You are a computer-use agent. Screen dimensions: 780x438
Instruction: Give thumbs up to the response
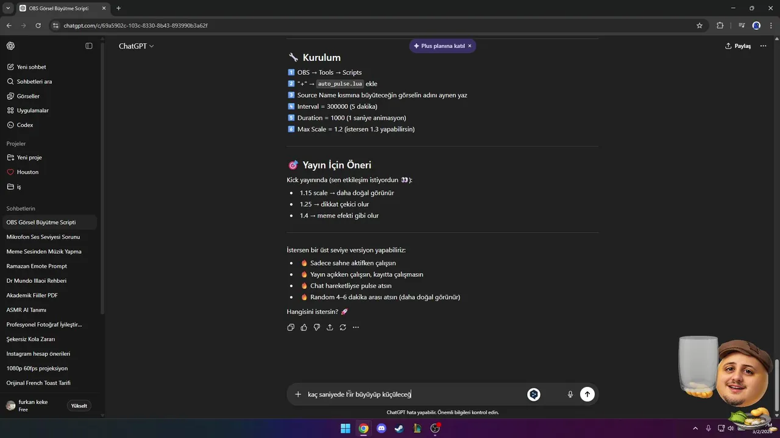pyautogui.click(x=303, y=327)
